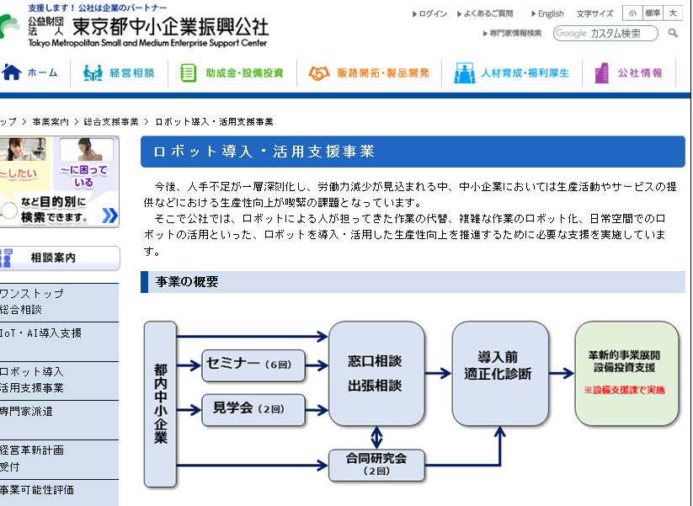The width and height of the screenshot is (693, 506).
Task: Click ※設備支援課で実施 red note
Action: (x=624, y=390)
